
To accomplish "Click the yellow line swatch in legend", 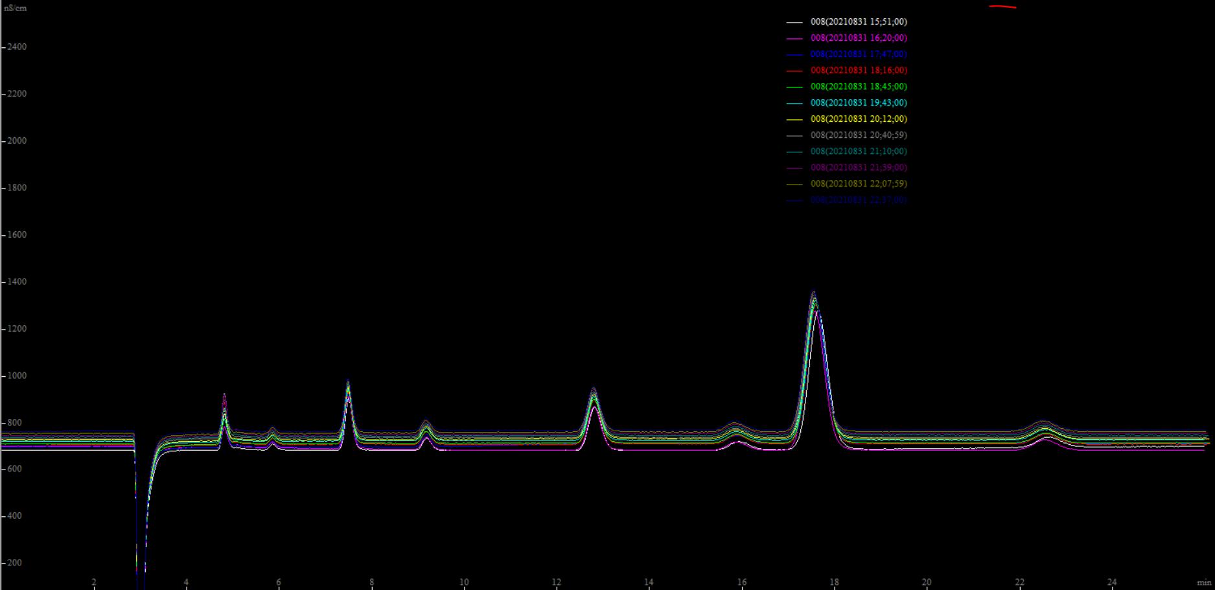I will coord(794,120).
